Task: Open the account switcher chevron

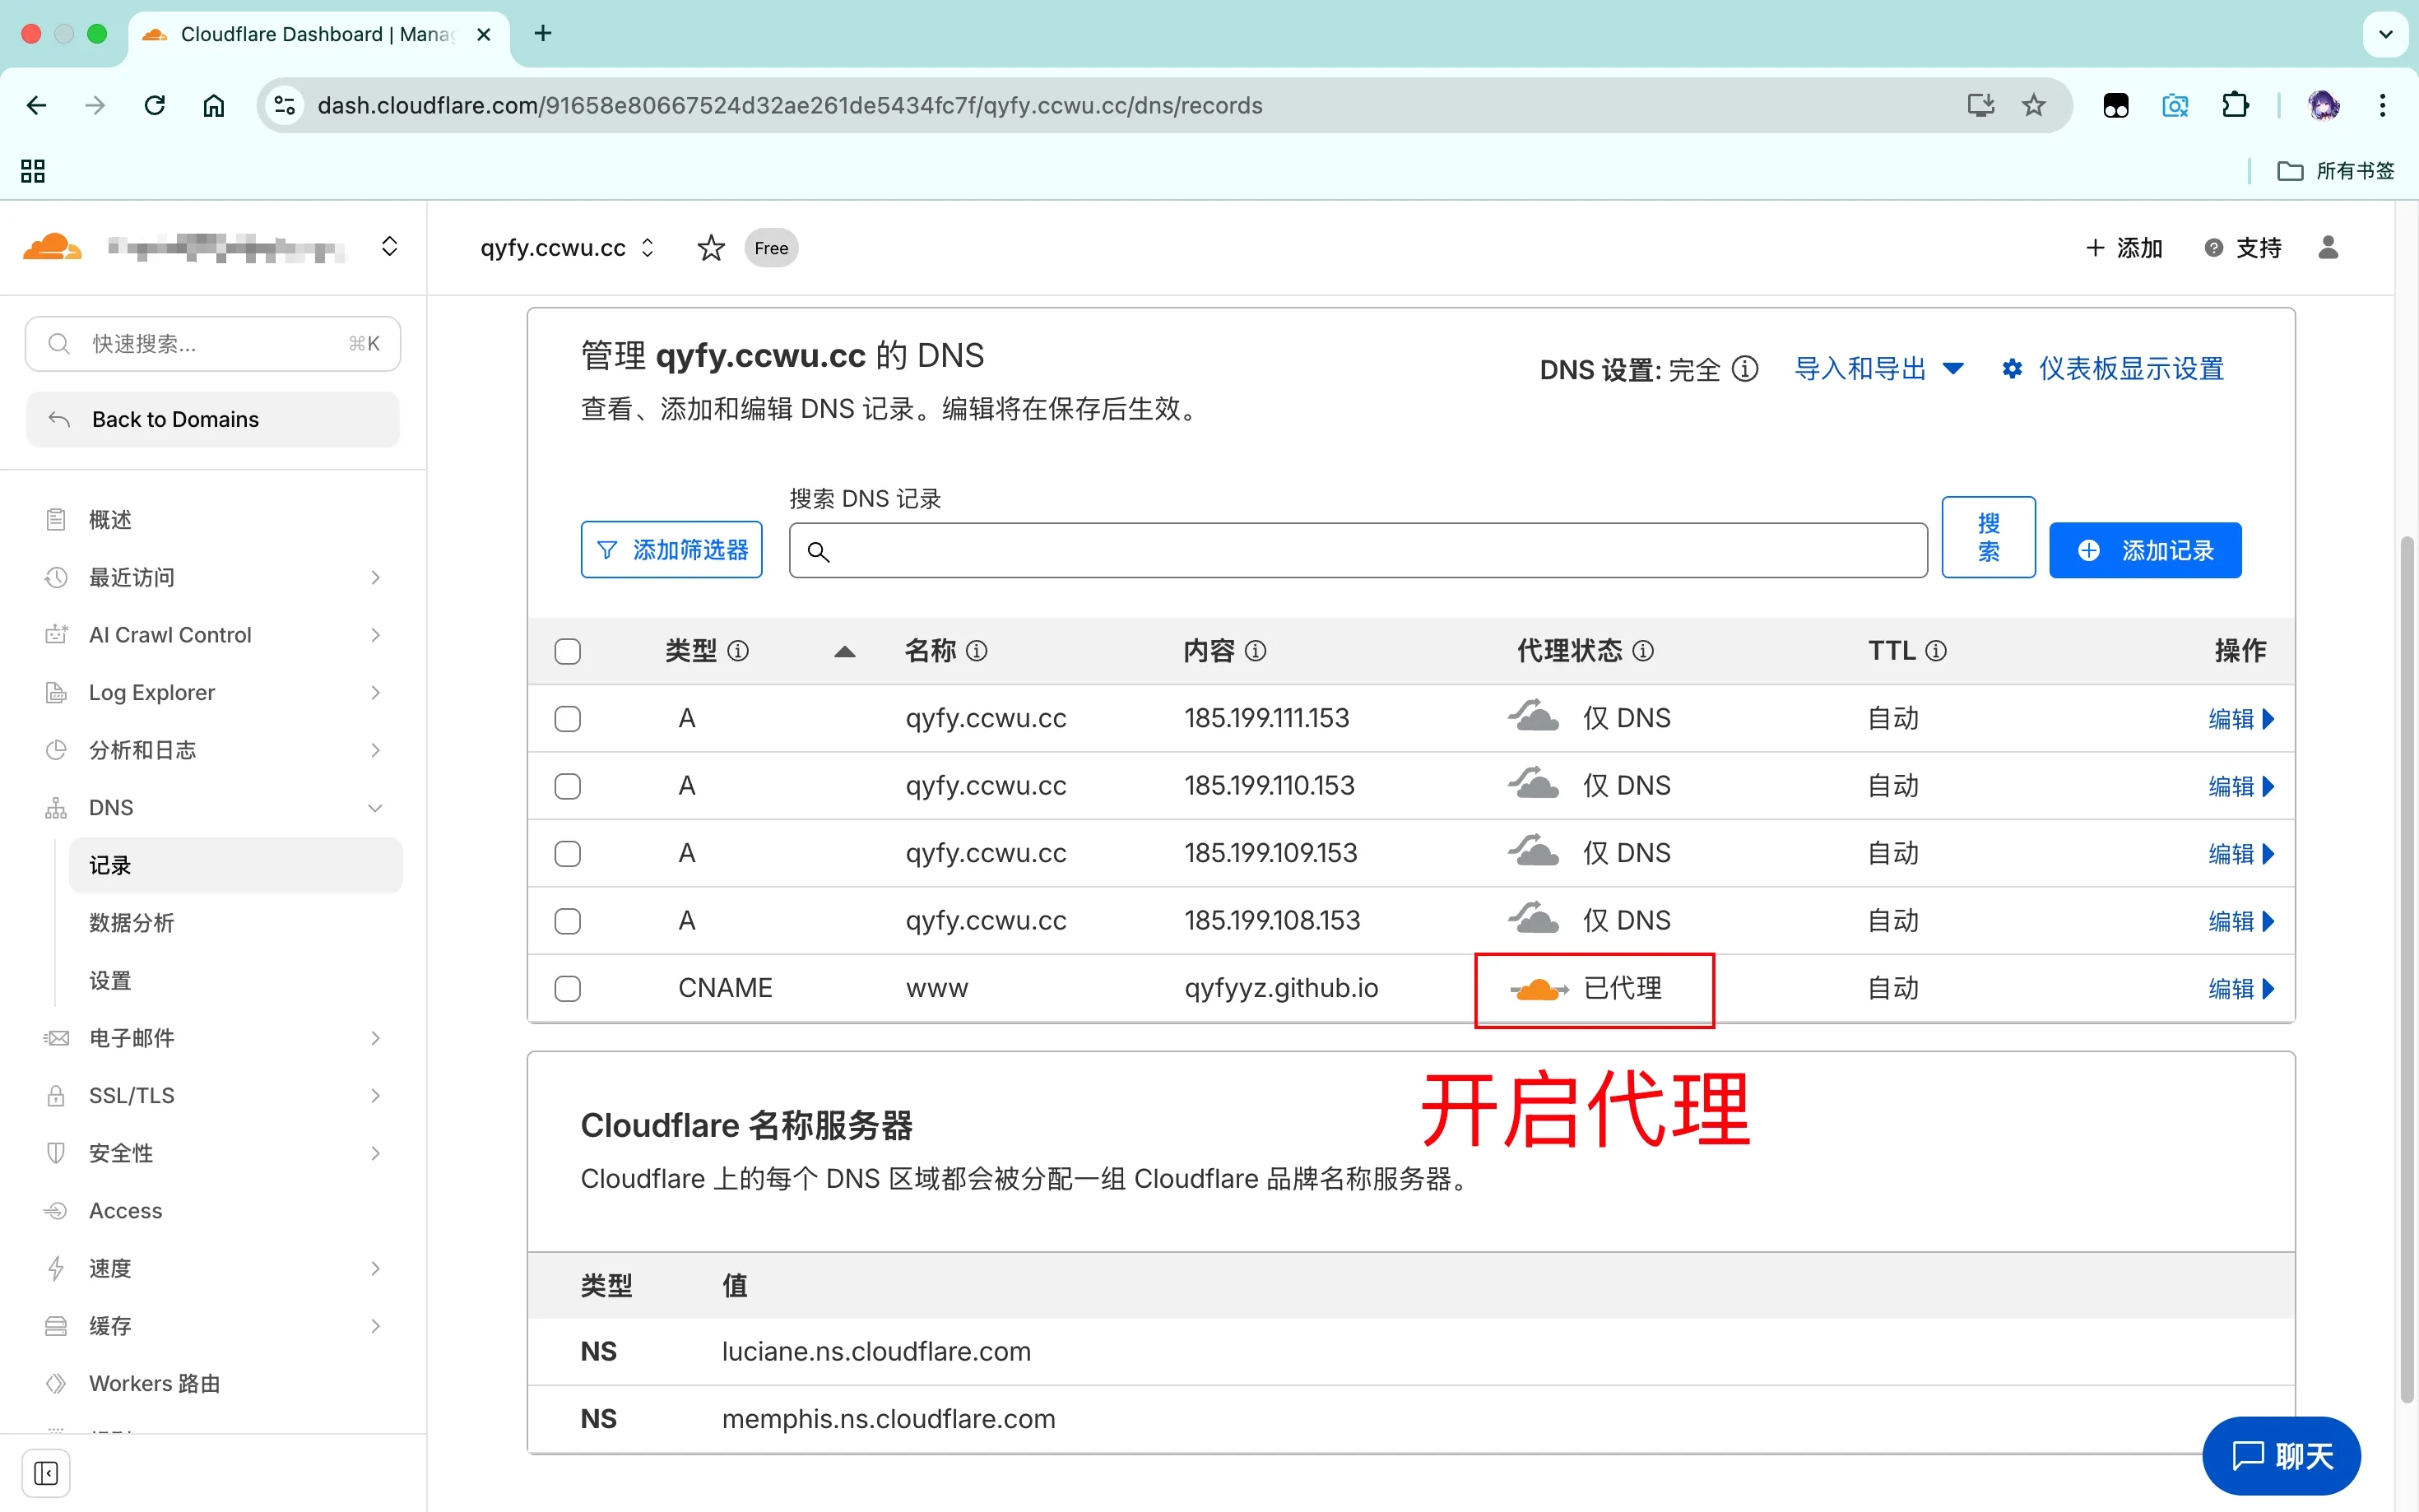Action: point(390,247)
